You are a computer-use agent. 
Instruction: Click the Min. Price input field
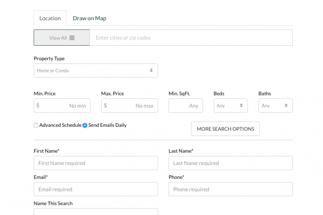(64, 106)
